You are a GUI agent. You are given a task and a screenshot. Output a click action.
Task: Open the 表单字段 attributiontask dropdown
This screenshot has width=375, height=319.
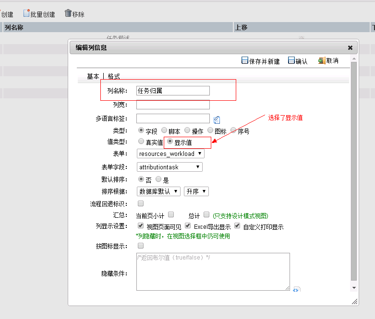[169, 167]
